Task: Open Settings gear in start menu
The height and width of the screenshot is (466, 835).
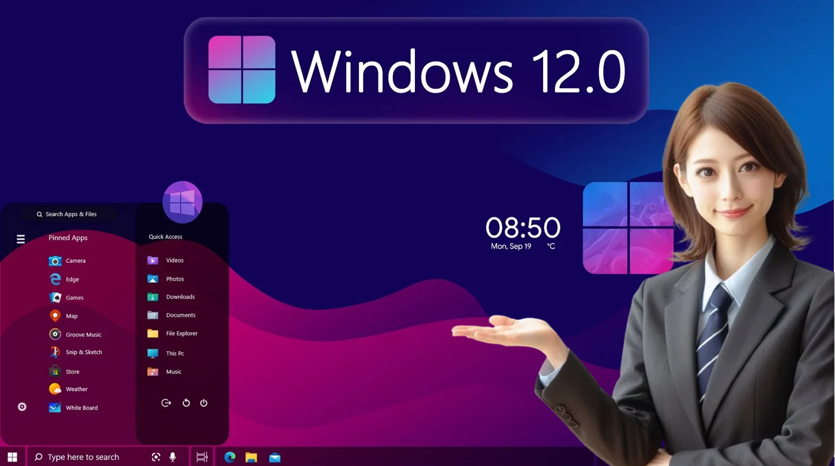Action: pos(22,407)
